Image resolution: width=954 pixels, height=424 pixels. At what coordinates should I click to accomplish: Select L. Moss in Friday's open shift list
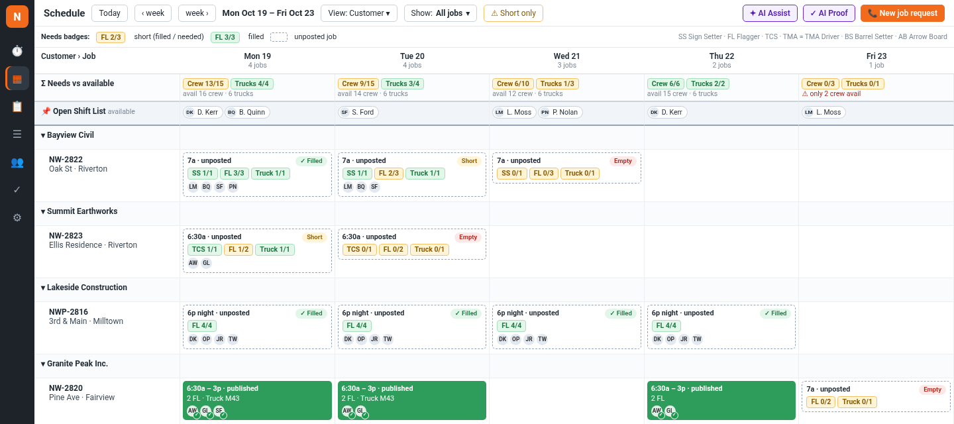click(x=823, y=112)
